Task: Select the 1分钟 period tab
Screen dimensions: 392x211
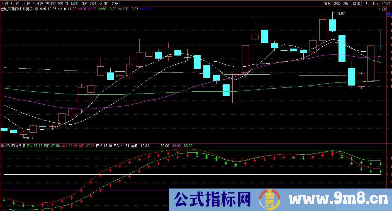Action: point(15,3)
